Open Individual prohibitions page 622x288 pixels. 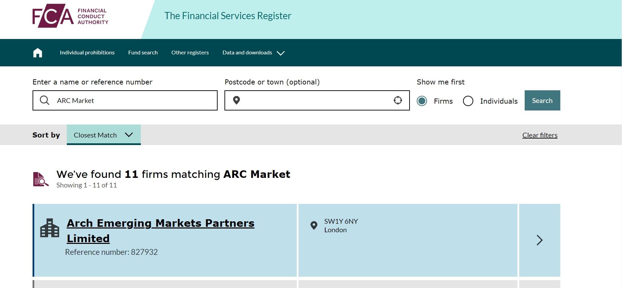(87, 53)
